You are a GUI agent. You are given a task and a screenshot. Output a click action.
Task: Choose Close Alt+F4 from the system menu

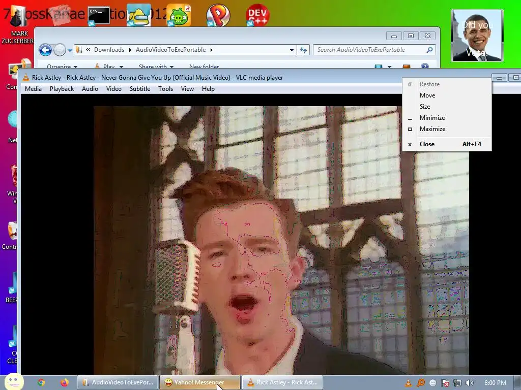click(x=447, y=144)
